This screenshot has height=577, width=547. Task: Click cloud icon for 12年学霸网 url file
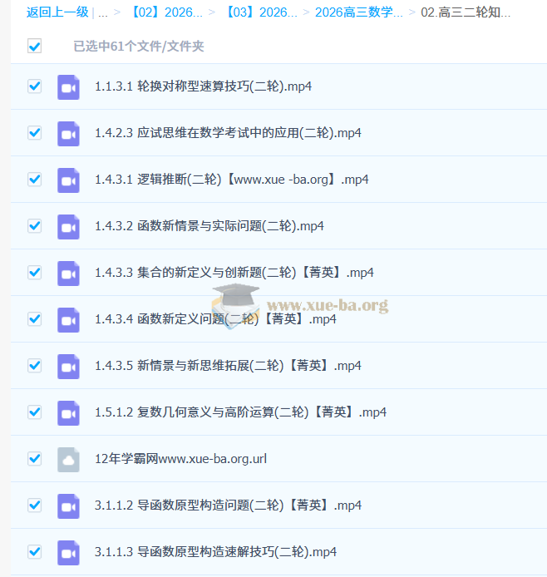[68, 459]
